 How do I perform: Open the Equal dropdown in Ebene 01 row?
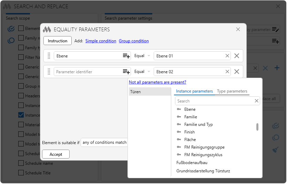[142, 56]
